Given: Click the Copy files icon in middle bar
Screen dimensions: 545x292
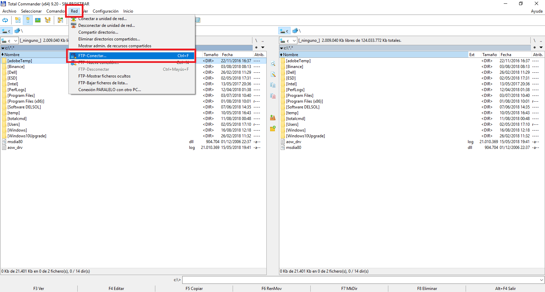Looking at the screenshot, I should pyautogui.click(x=273, y=85).
